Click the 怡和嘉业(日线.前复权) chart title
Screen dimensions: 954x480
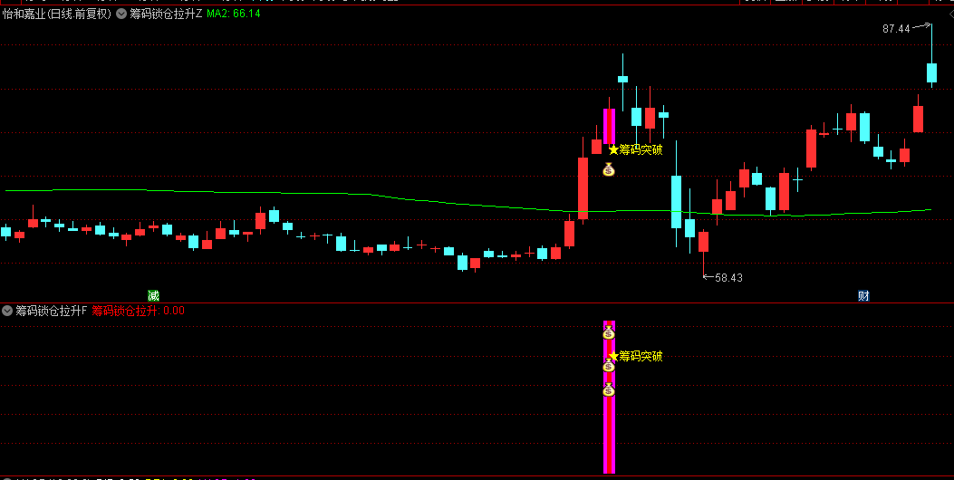pos(57,14)
